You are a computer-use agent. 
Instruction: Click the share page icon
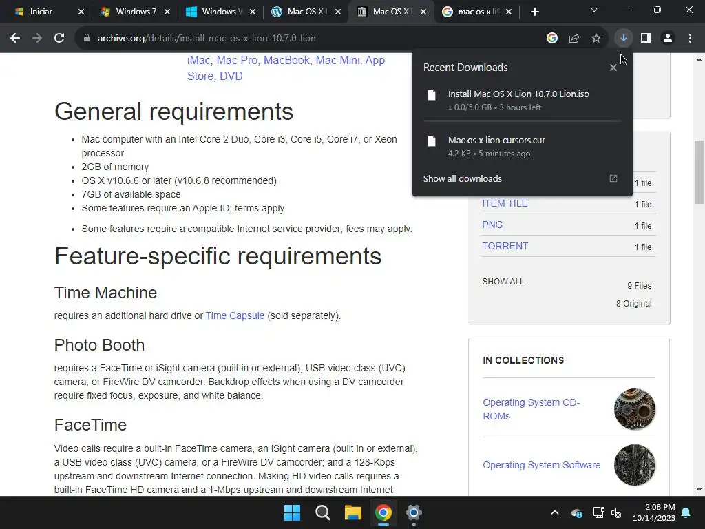(x=574, y=39)
